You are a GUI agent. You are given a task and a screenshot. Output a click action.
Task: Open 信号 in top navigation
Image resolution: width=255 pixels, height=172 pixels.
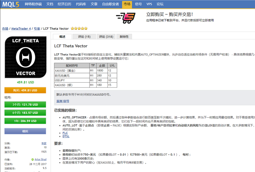[x=138, y=4]
